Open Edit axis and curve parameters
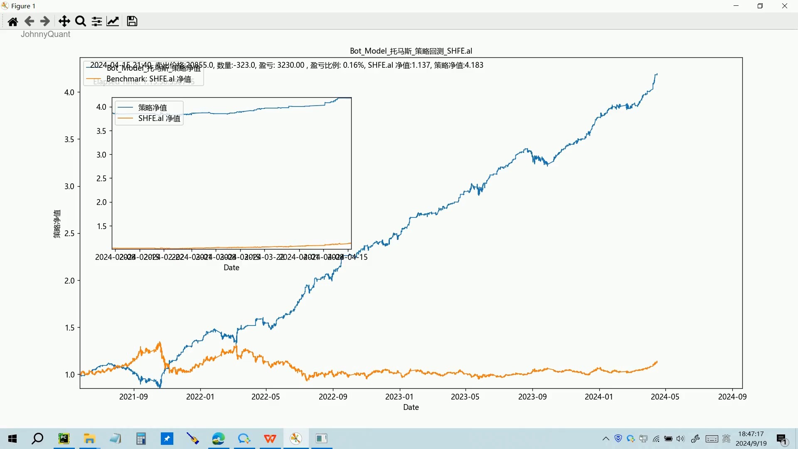Image resolution: width=798 pixels, height=449 pixels. pos(113,22)
